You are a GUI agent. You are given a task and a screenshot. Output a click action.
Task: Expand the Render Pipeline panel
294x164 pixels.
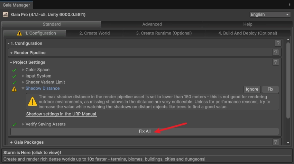point(11,53)
